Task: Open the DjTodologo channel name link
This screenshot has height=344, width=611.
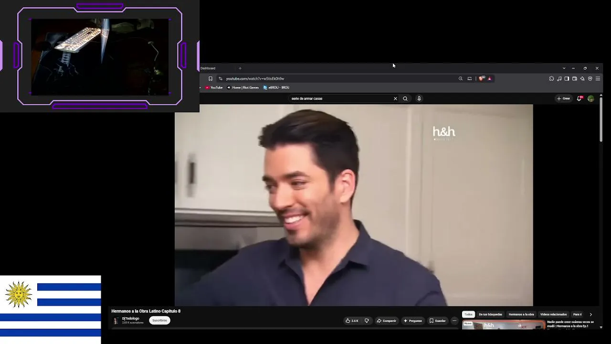Action: pyautogui.click(x=131, y=319)
